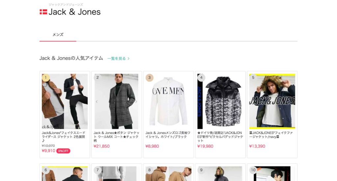Select the メンズ tab
337x181 pixels.
pos(58,34)
